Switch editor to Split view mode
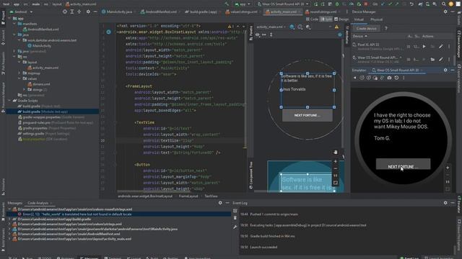 [326, 19]
